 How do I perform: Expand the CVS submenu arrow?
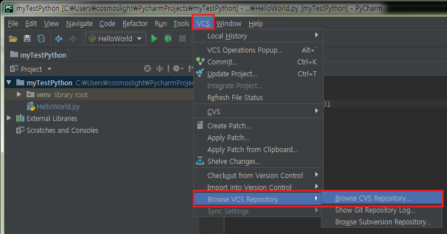[x=316, y=111]
